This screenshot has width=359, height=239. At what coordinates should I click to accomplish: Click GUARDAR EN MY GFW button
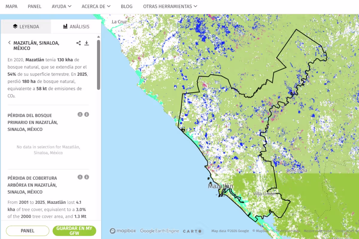tap(74, 231)
